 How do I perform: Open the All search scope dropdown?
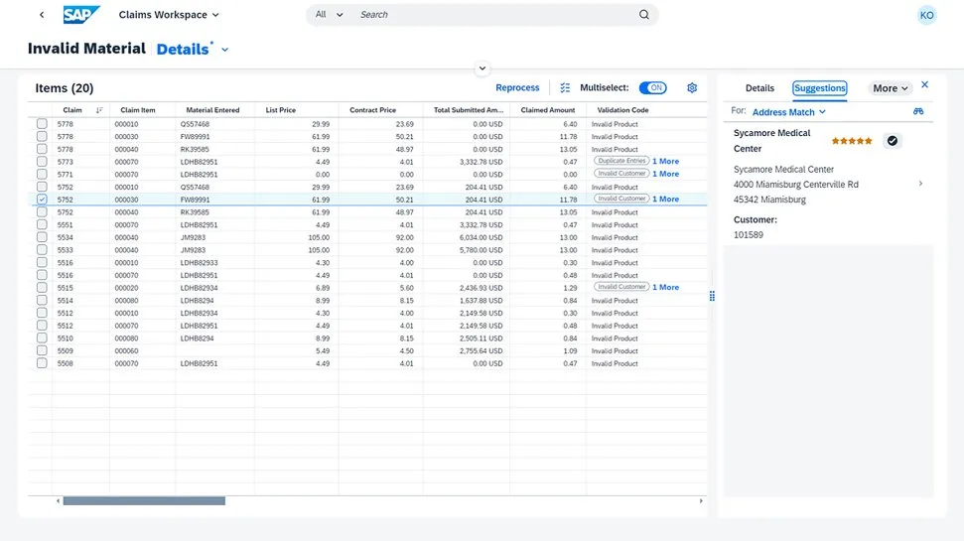tap(329, 15)
